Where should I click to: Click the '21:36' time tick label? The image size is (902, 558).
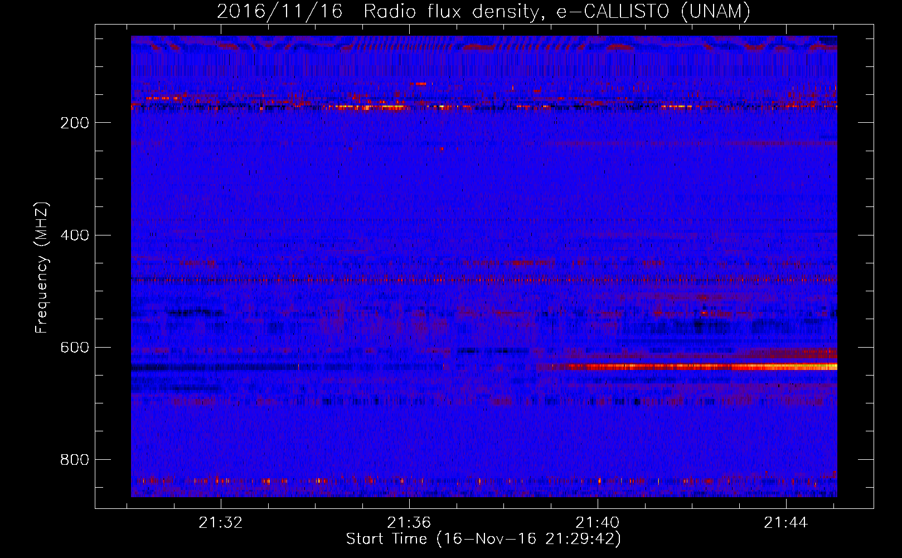[409, 523]
